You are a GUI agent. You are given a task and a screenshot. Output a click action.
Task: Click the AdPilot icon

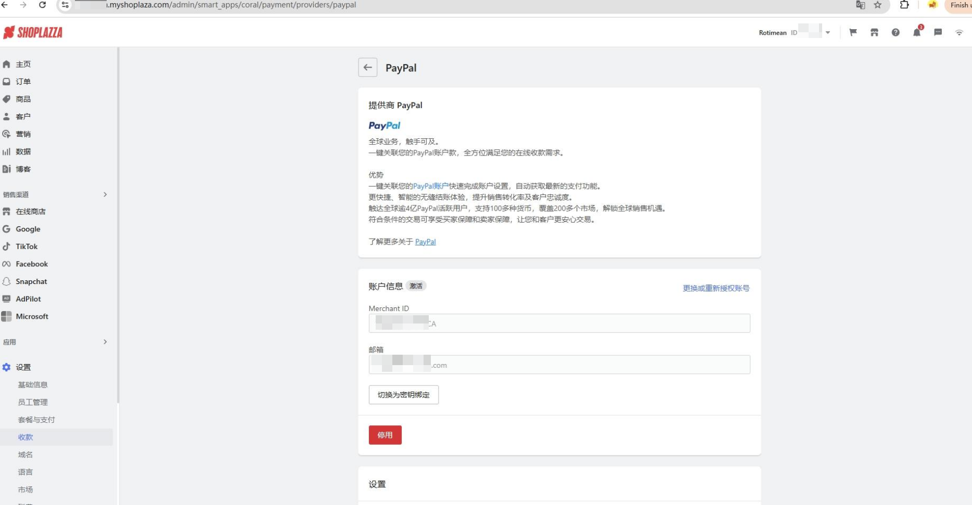click(x=6, y=299)
